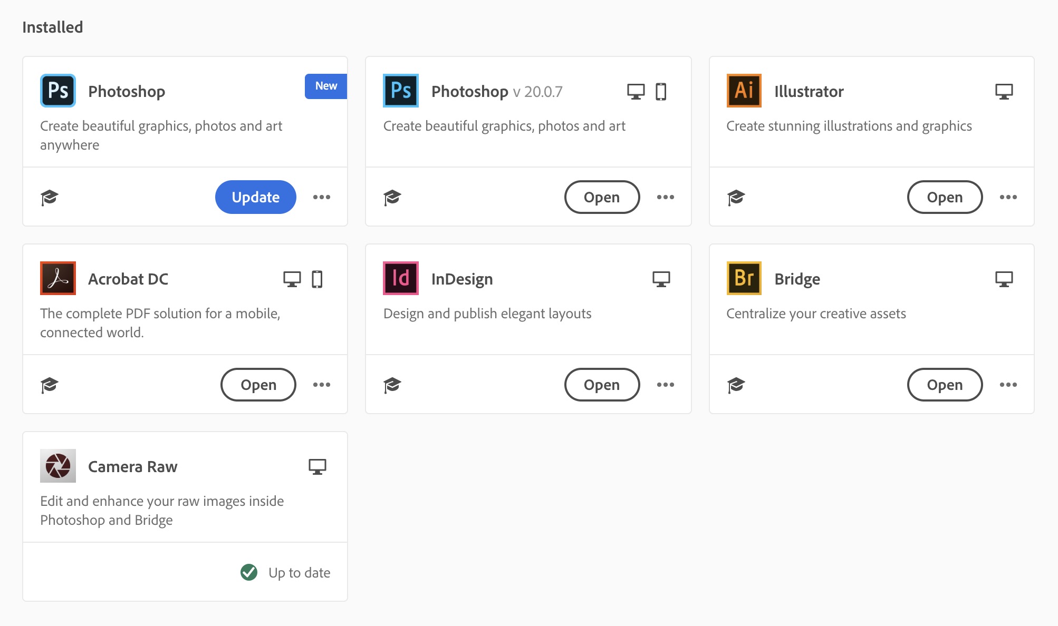The image size is (1058, 626).
Task: Expand more options for Photoshop update card
Action: point(322,197)
